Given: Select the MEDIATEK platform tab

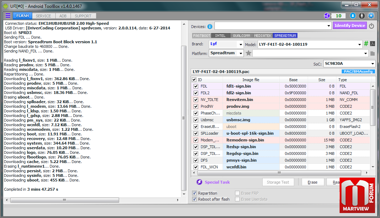Looking at the screenshot, I should coord(263,35).
